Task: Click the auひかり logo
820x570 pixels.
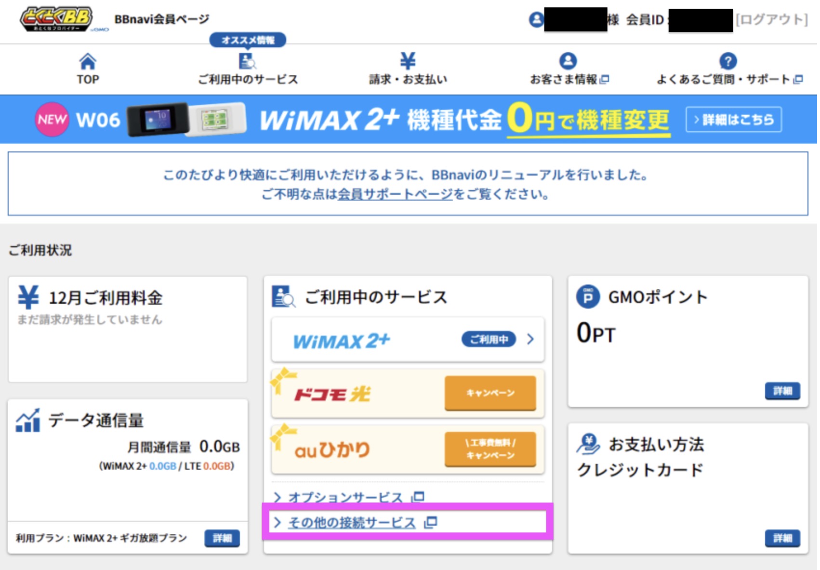Action: tap(332, 450)
